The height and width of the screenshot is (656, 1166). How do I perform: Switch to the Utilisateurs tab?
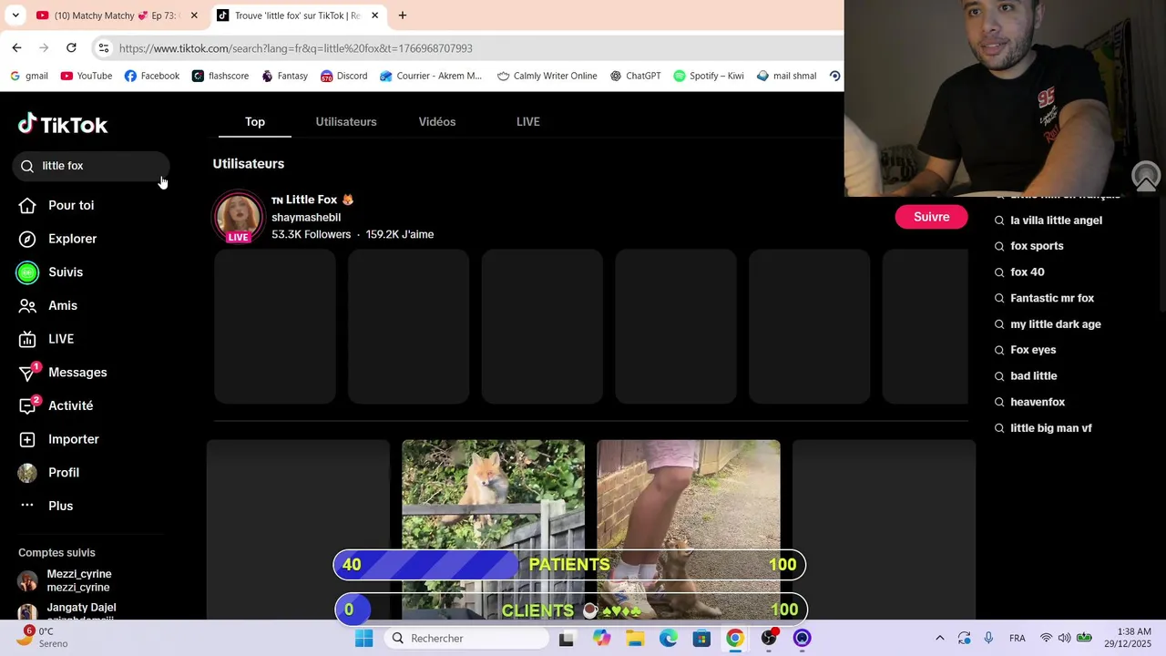pos(346,121)
